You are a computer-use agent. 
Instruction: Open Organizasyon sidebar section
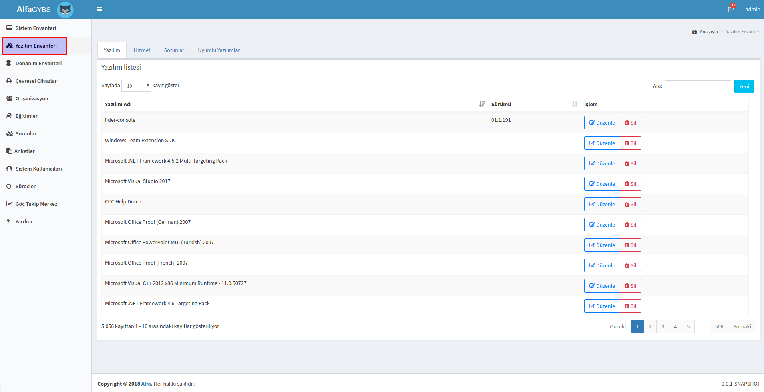(x=46, y=98)
